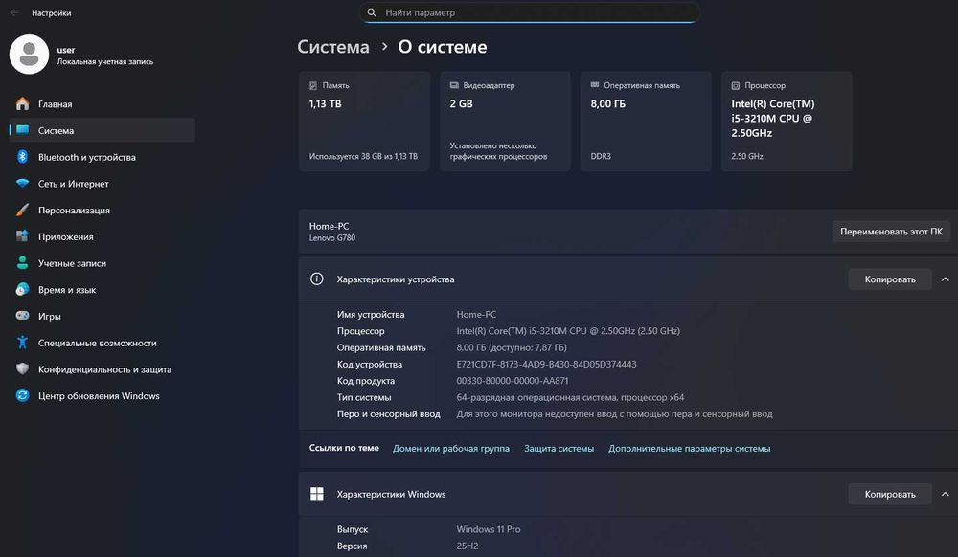
Task: Open the Память 1,13 ТВ card
Action: click(364, 121)
